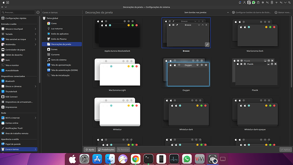Expand Mouse e touchpad submenu
The height and width of the screenshot is (165, 293).
point(35,29)
